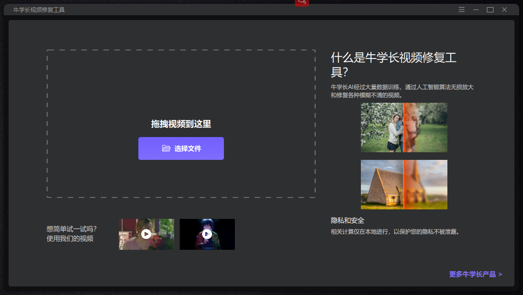This screenshot has width=523, height=295.
Task: Click the 什么是牛学长视频修复工具 heading
Action: click(x=394, y=65)
